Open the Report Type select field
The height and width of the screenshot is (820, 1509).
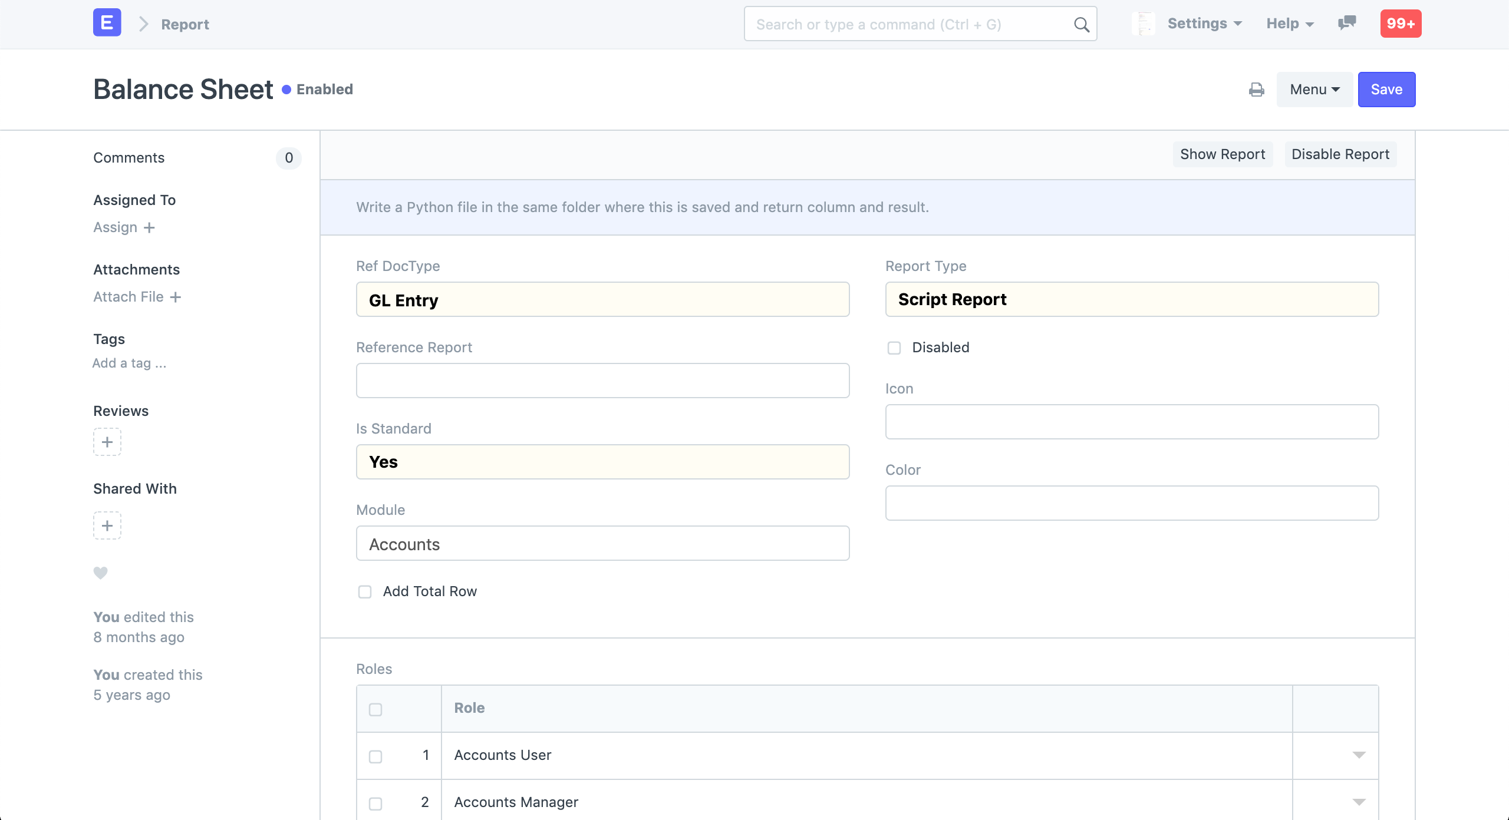1132,299
